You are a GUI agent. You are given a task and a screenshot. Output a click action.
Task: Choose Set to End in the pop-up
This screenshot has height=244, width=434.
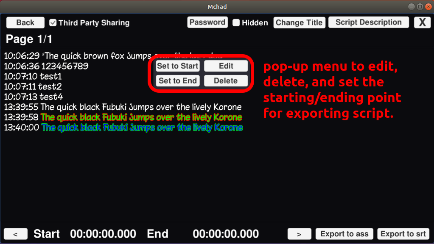178,81
